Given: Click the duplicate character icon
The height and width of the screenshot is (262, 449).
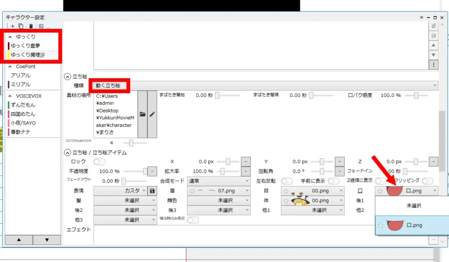Looking at the screenshot, I should pyautogui.click(x=21, y=26).
